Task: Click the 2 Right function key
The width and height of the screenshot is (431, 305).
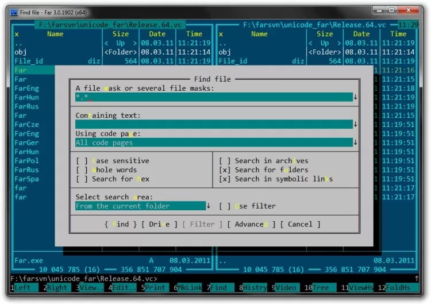Action: [x=57, y=287]
